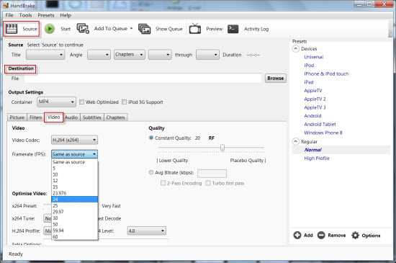Viewport: 396px width, 263px height.
Task: Click the Constant Quality slider handle
Action: coord(222,148)
